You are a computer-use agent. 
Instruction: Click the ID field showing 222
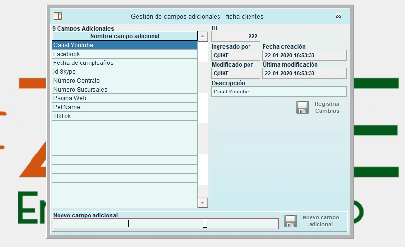236,36
